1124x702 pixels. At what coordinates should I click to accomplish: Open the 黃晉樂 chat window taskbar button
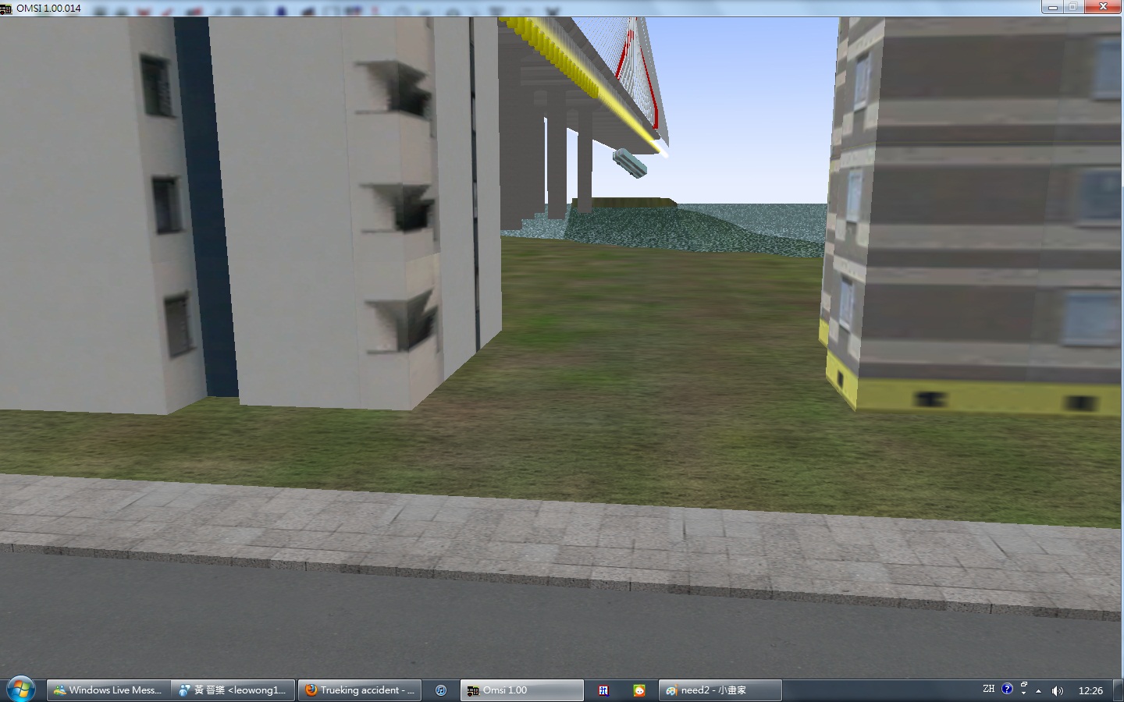(233, 690)
